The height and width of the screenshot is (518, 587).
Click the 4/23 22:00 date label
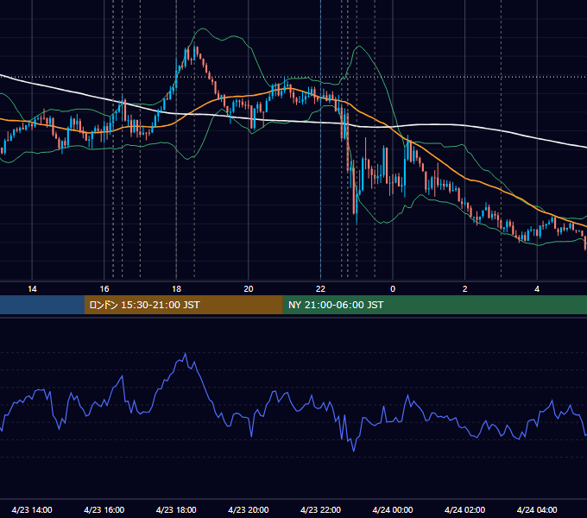pos(320,509)
